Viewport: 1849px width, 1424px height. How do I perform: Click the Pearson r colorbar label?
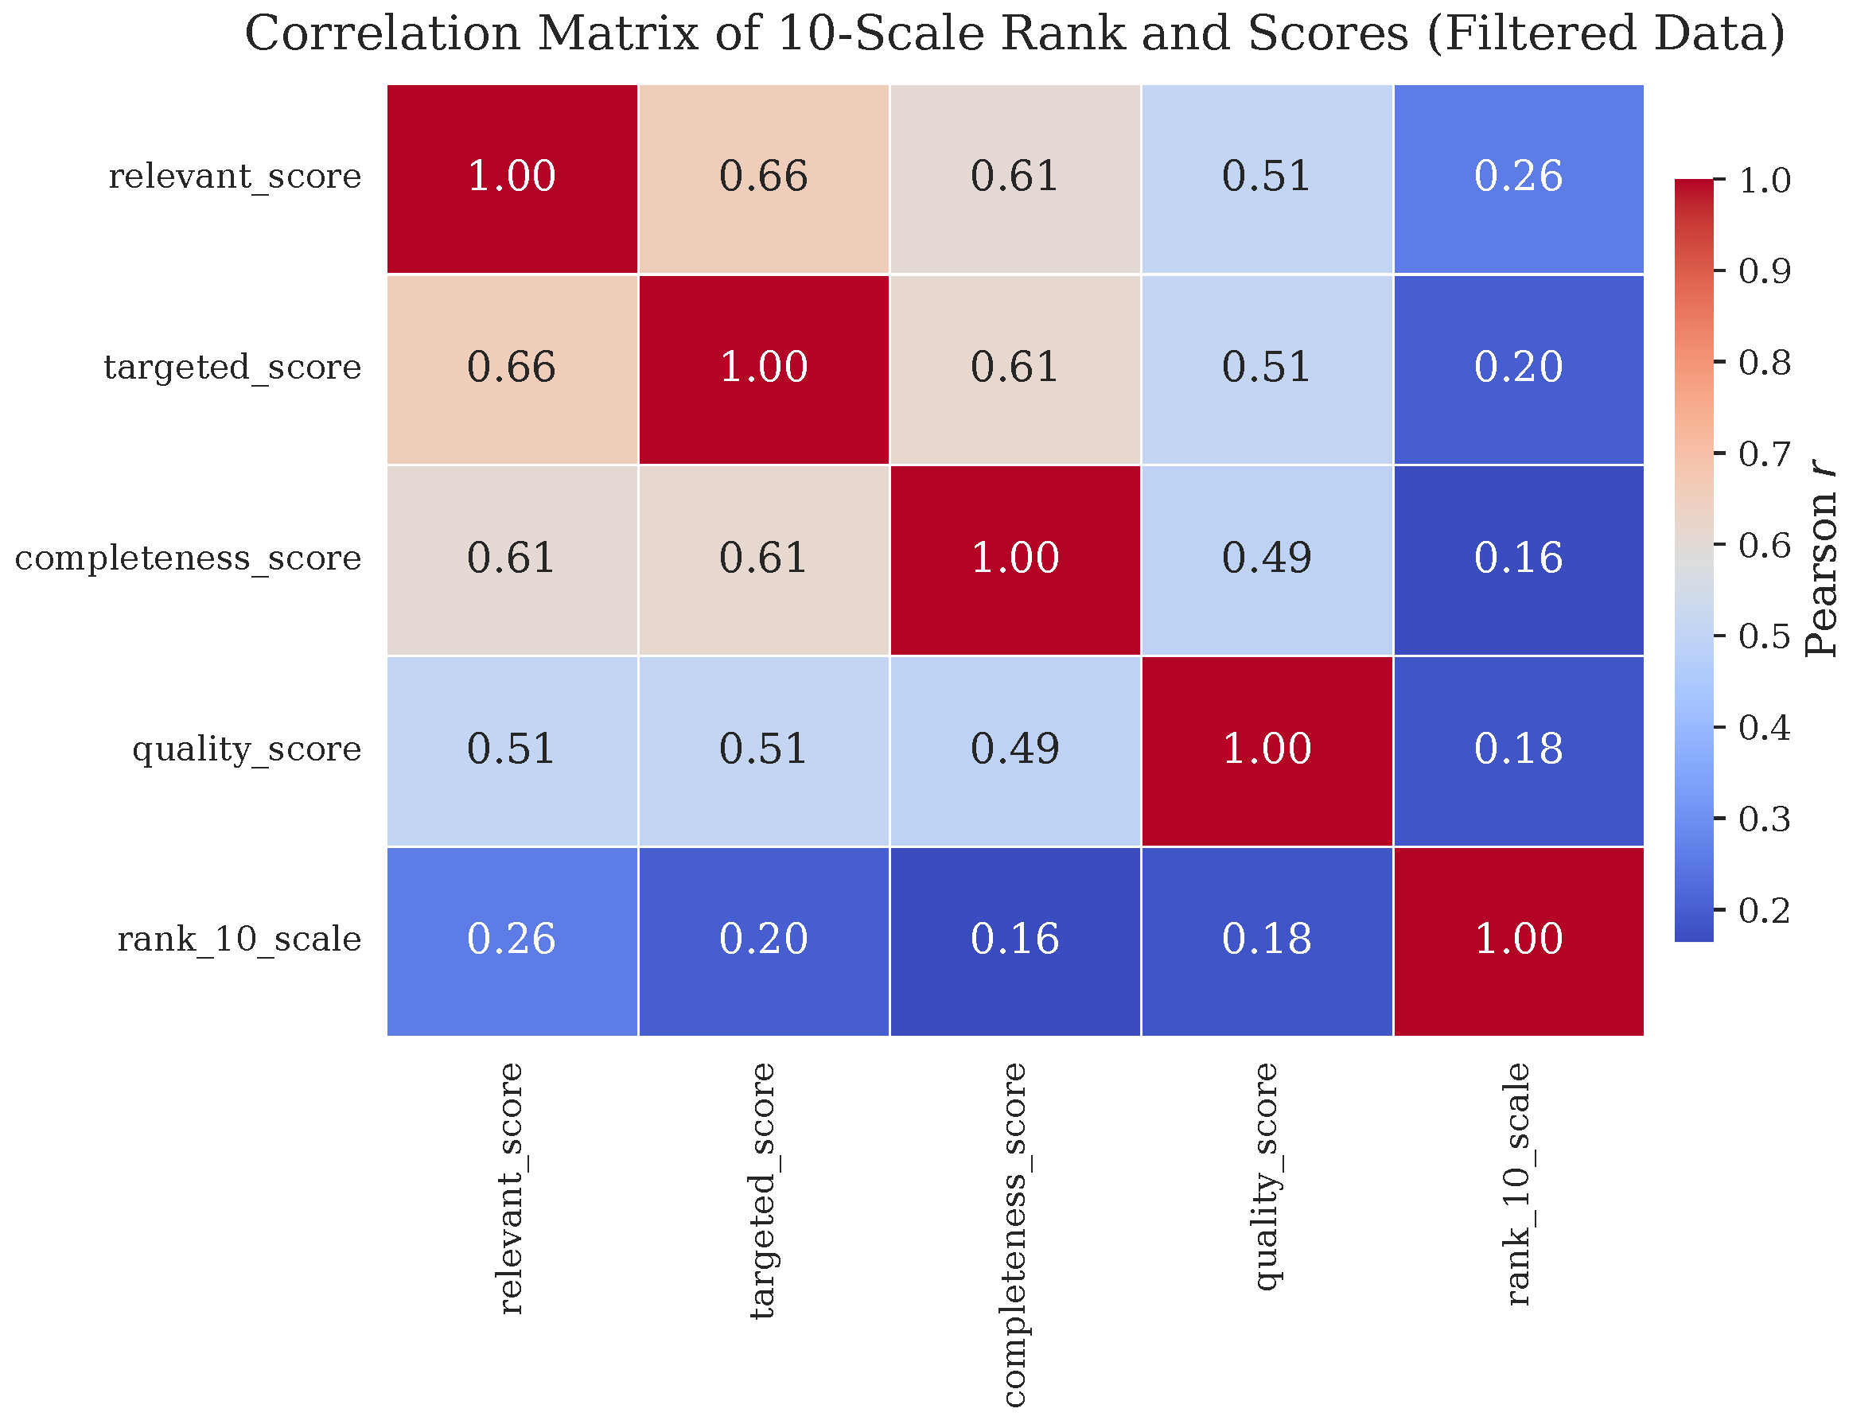coord(1819,558)
